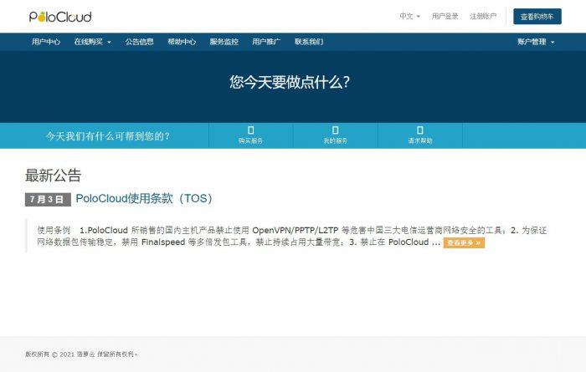The height and width of the screenshot is (372, 586).
Task: Click the 购买服务 icon tile
Action: point(251,135)
